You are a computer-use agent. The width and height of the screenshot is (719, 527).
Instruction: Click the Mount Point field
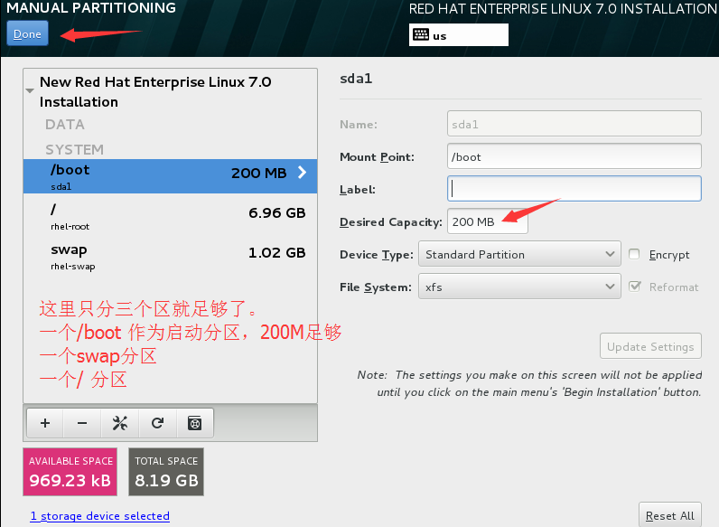coord(574,156)
